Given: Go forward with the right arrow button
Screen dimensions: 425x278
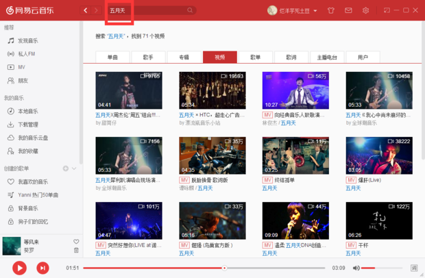Looking at the screenshot, I should click(96, 10).
